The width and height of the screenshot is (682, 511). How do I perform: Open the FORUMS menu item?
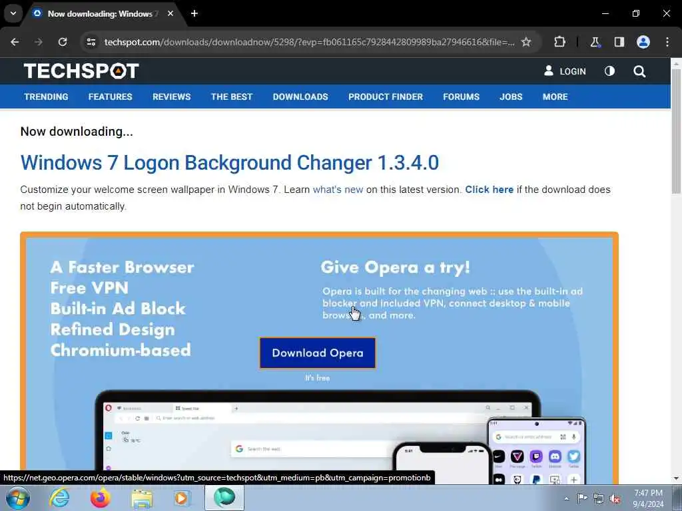[x=461, y=97]
